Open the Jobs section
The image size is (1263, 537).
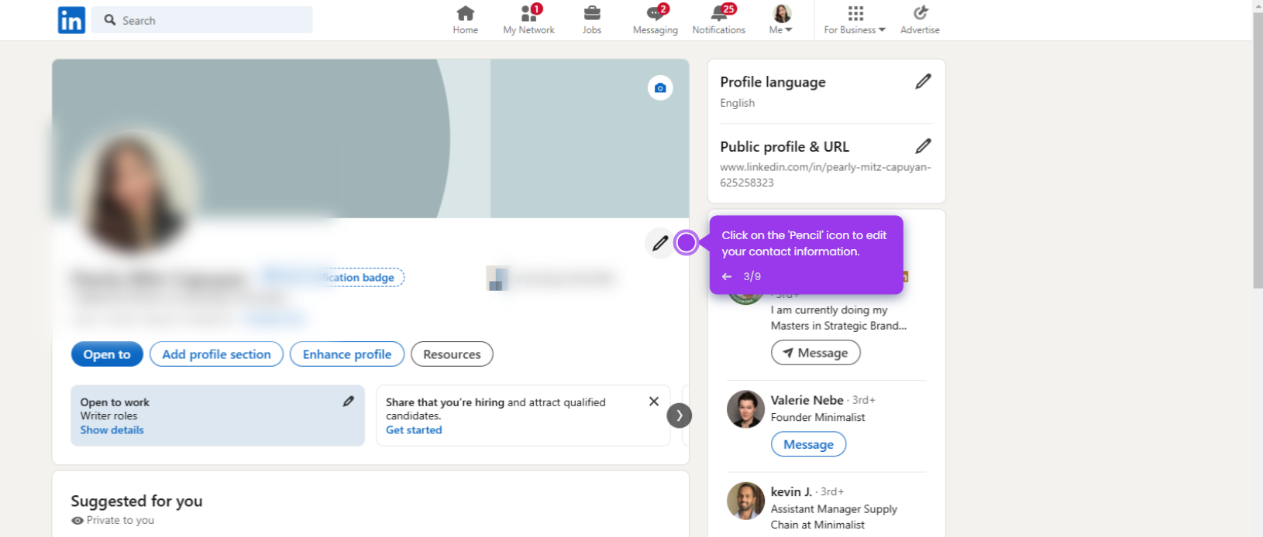pyautogui.click(x=592, y=20)
